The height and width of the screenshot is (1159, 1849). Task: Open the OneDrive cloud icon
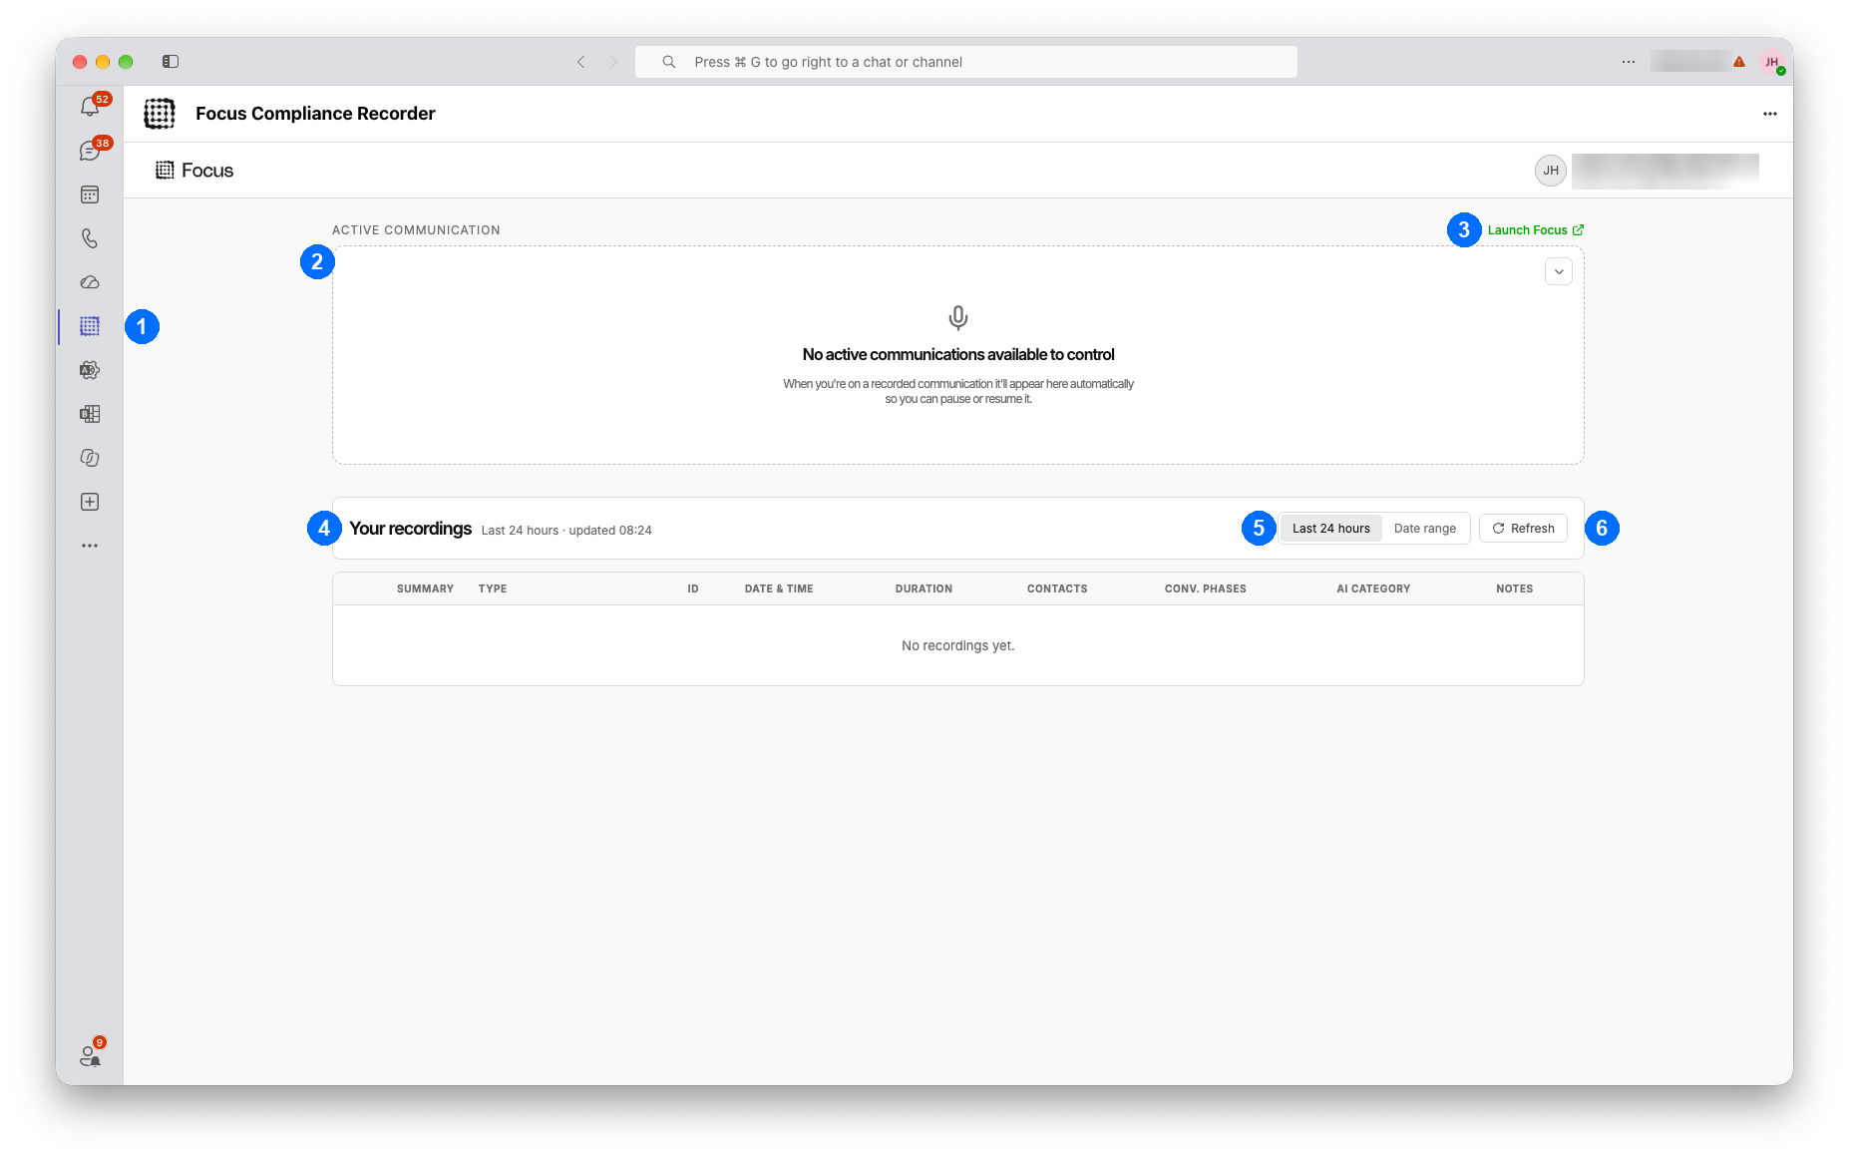90,282
